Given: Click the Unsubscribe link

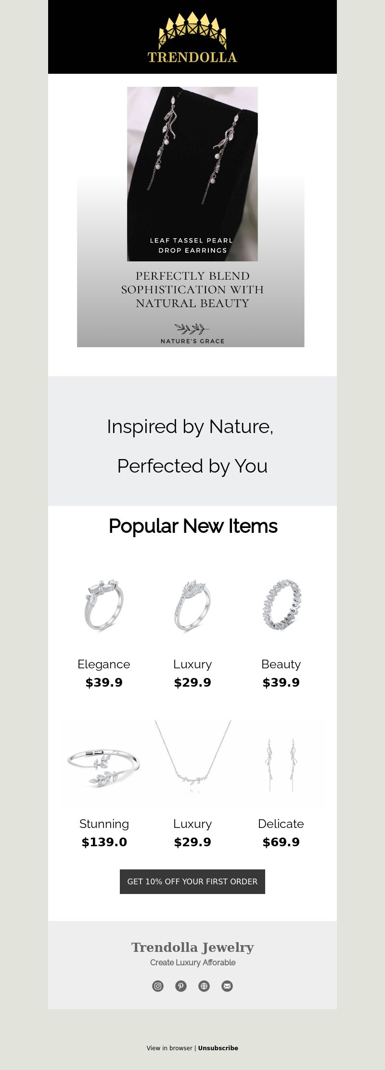Looking at the screenshot, I should [x=218, y=1048].
